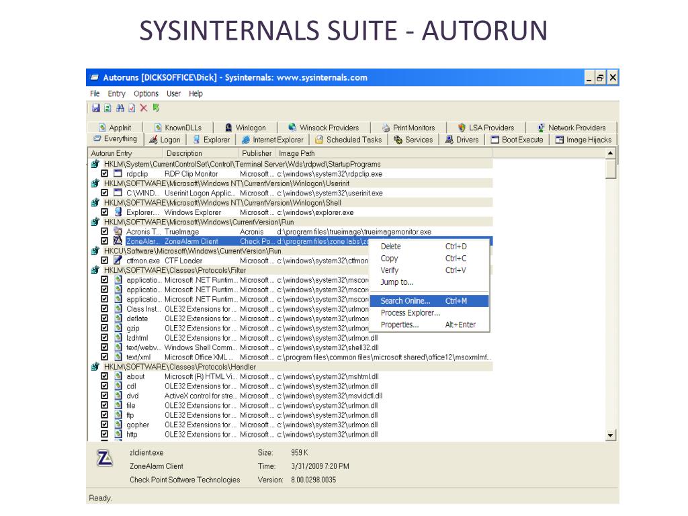This screenshot has width=688, height=516.
Task: Click the registry icon beside Protocols\Handler key
Action: click(95, 366)
